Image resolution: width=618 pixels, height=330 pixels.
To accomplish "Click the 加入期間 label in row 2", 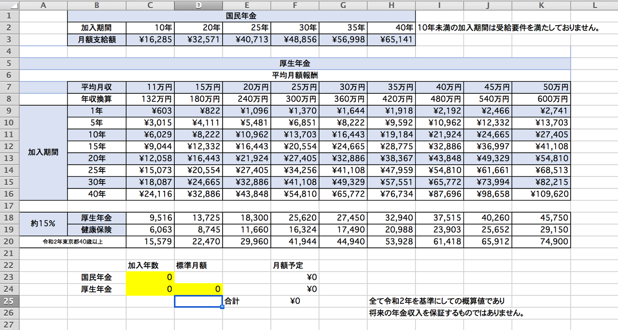I will pos(97,28).
